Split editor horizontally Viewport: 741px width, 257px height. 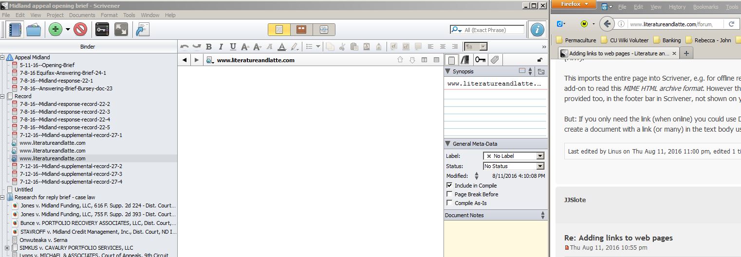tap(436, 60)
